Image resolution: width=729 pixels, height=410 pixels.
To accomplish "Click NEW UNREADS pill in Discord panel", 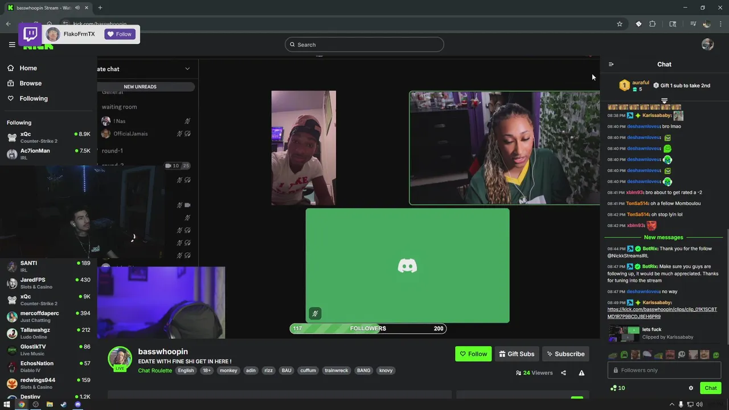I will click(140, 87).
